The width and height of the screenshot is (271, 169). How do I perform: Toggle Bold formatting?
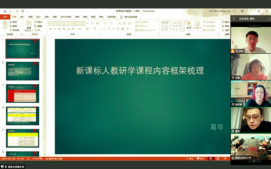pos(50,29)
